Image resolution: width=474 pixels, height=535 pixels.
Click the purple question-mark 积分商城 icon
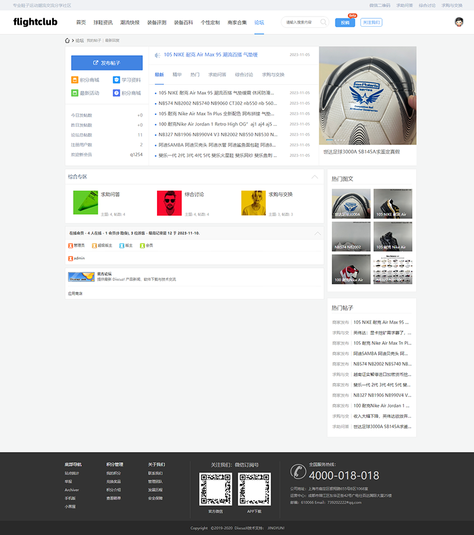tap(116, 93)
